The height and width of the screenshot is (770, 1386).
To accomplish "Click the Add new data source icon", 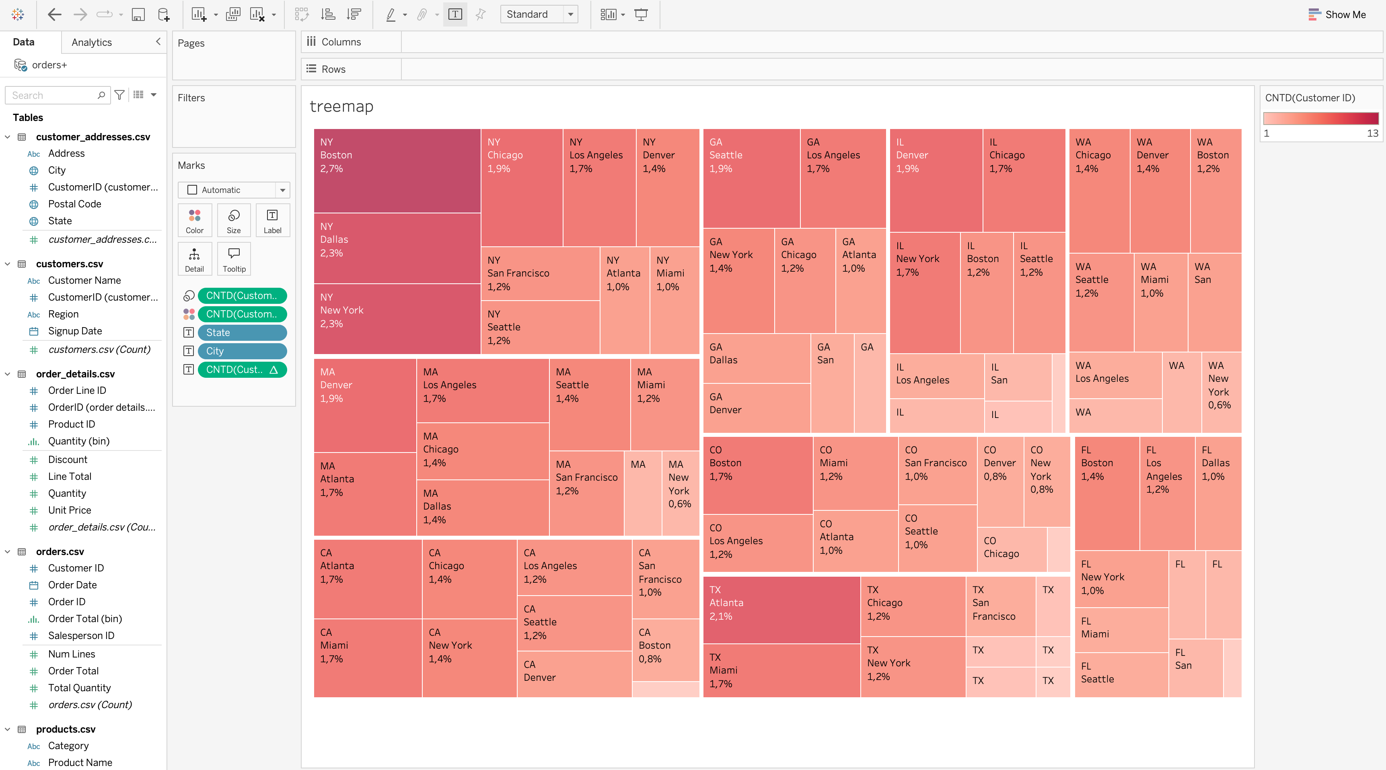I will (x=164, y=14).
